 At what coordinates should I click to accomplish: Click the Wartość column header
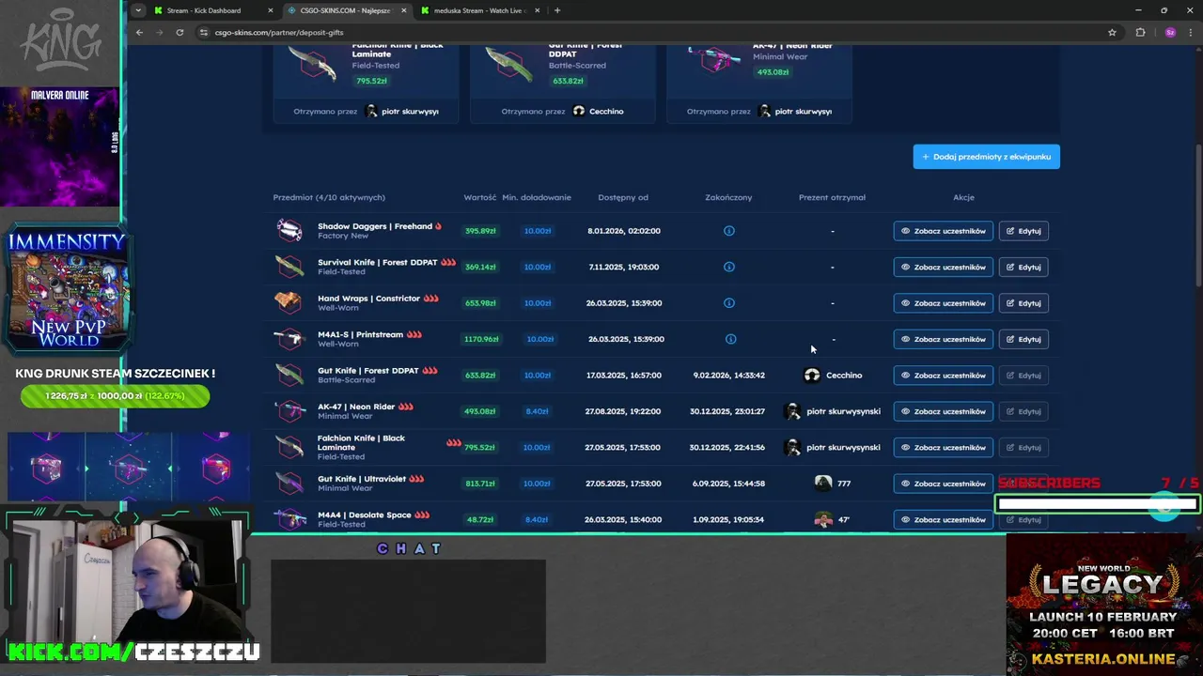tap(479, 197)
